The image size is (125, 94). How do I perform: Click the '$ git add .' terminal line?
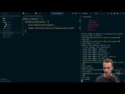tap(86, 40)
